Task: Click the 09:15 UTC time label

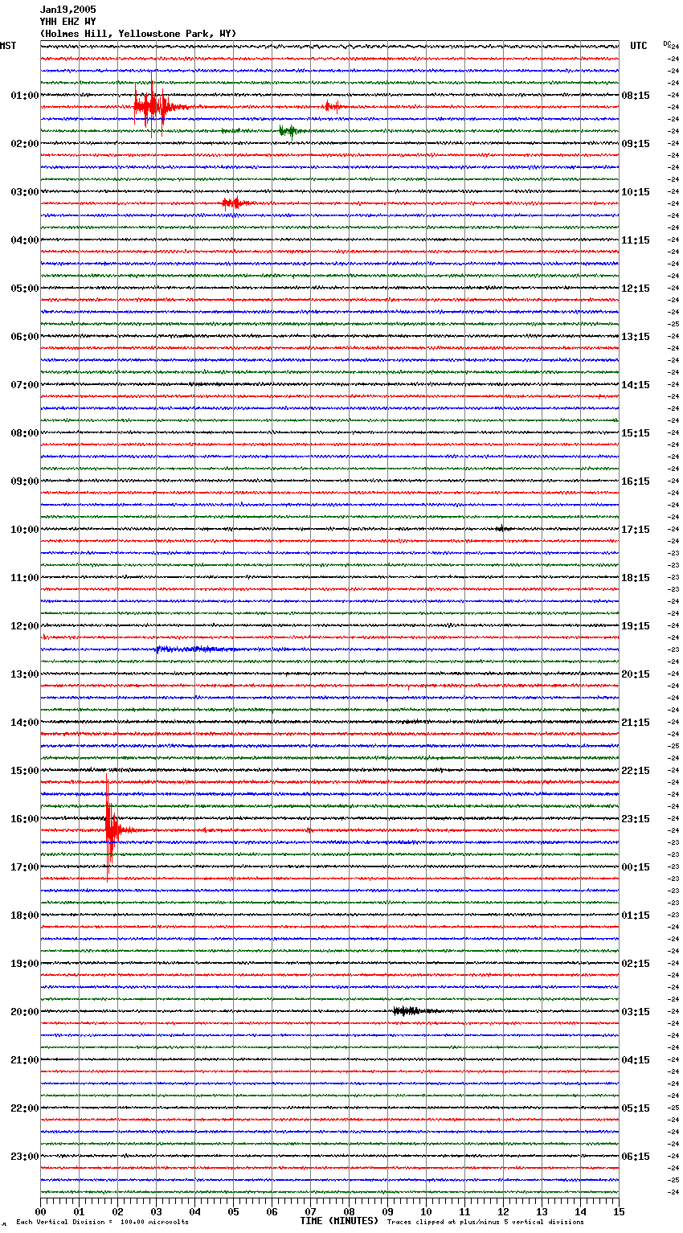Action: click(x=636, y=144)
